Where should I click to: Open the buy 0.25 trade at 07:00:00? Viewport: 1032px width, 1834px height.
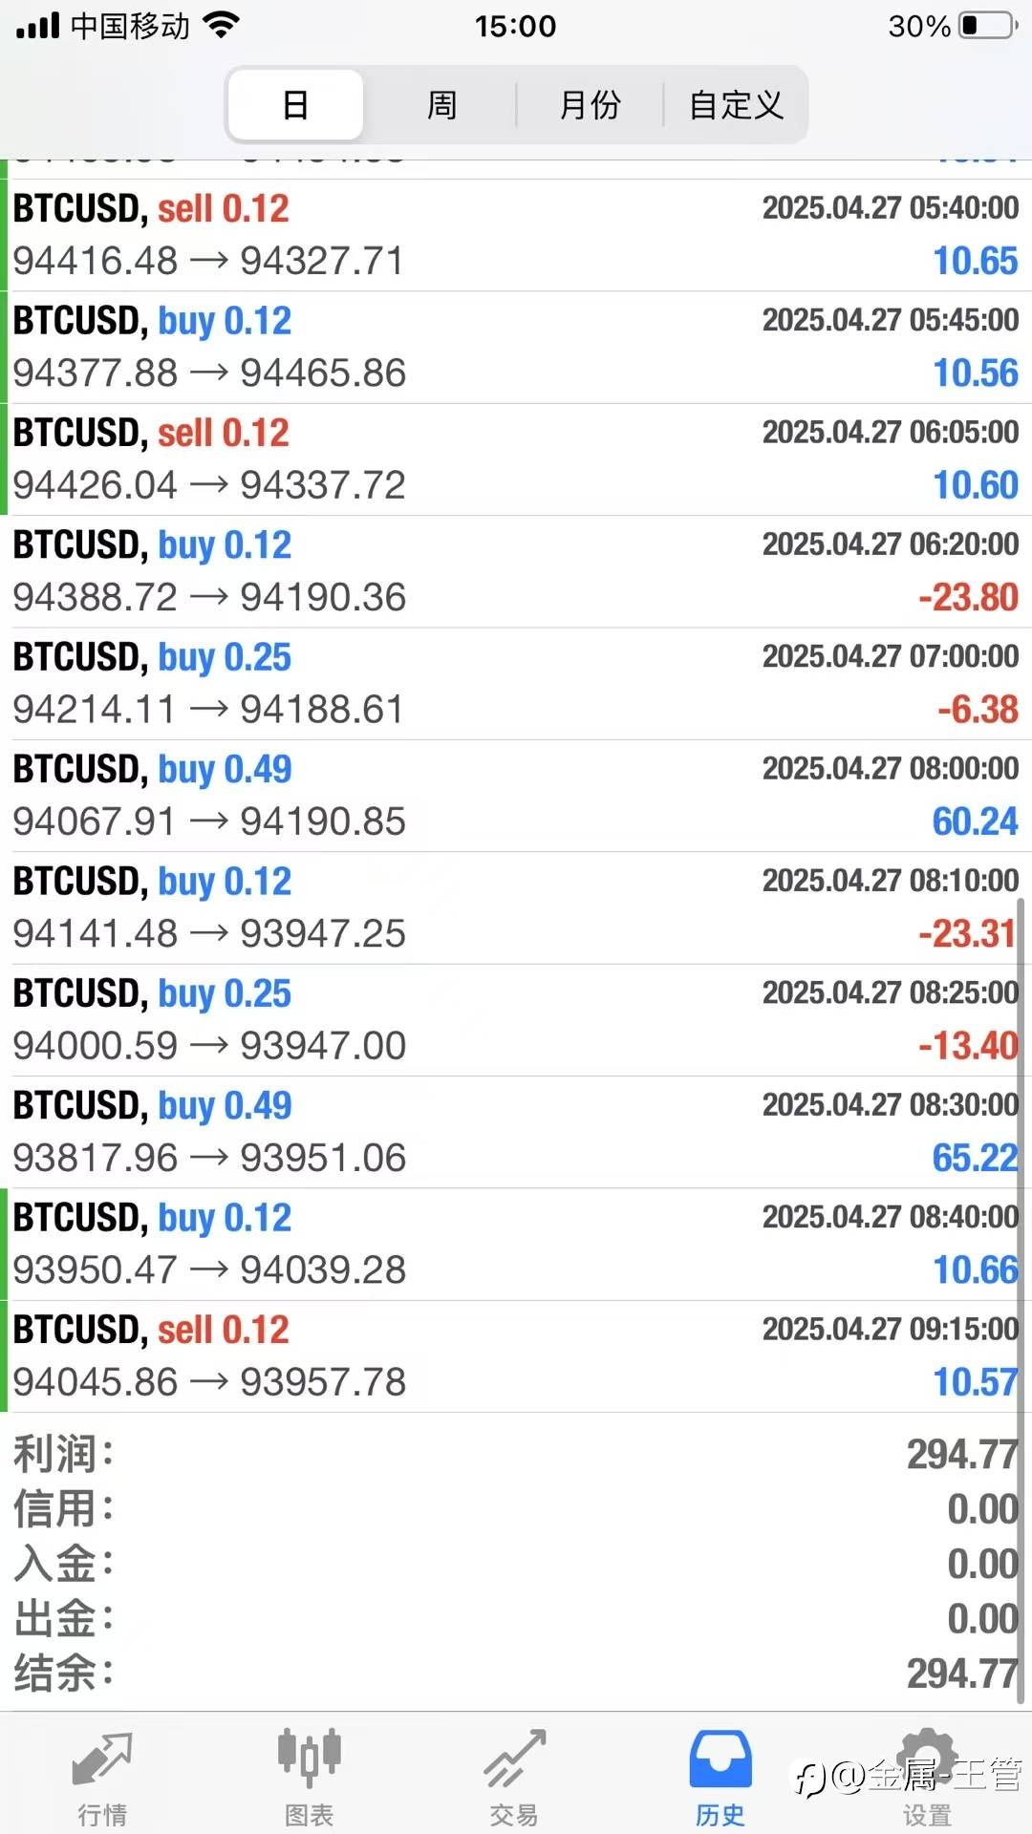point(516,683)
